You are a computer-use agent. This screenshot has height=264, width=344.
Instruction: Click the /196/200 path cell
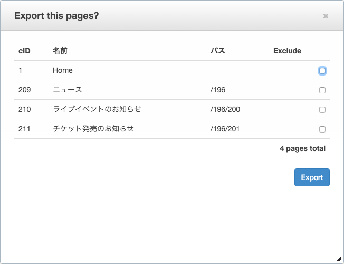(225, 109)
